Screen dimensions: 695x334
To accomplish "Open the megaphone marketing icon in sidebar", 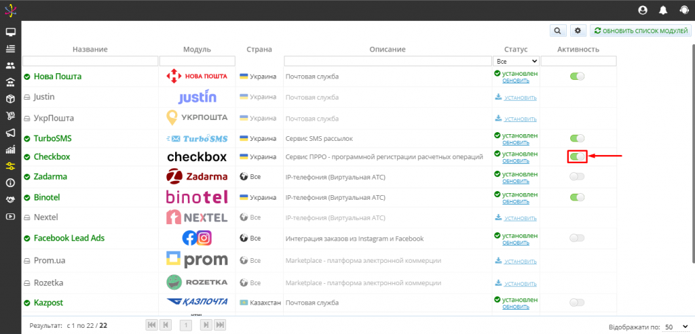I will click(x=10, y=133).
